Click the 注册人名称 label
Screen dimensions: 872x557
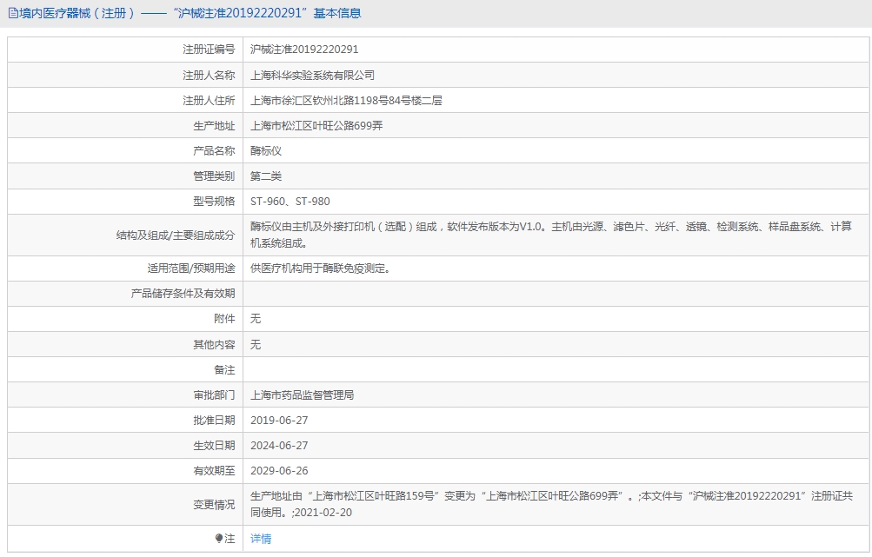(210, 75)
